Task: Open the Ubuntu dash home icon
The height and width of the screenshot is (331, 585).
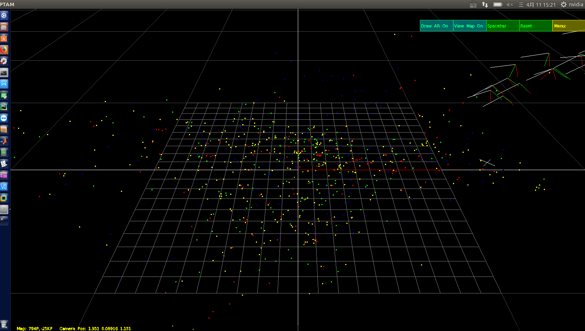Action: [4, 15]
